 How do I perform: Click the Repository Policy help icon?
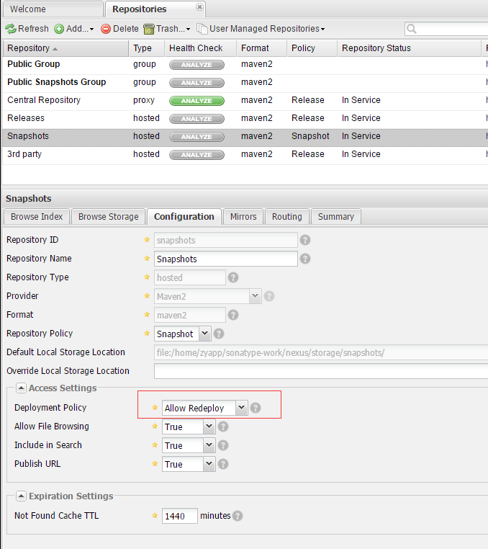point(219,334)
